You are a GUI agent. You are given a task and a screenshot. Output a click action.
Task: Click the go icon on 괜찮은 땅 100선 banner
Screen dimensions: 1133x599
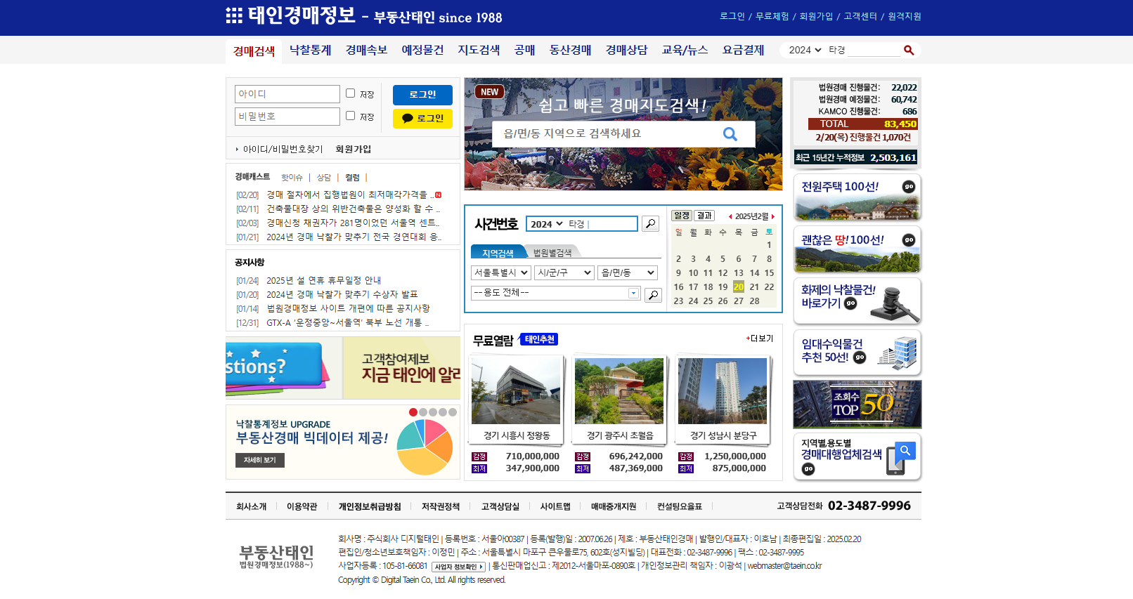pyautogui.click(x=909, y=240)
